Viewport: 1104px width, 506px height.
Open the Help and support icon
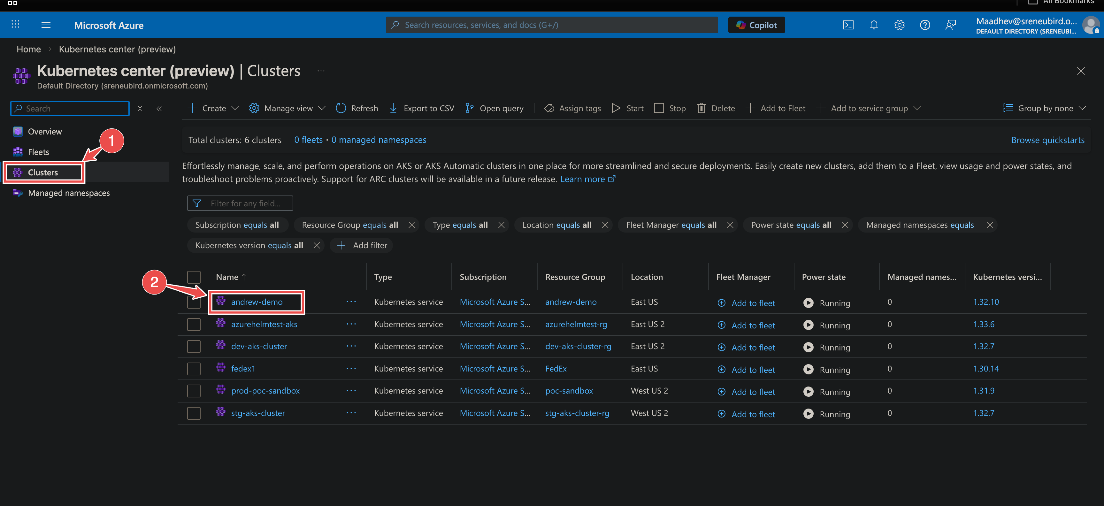pos(925,25)
